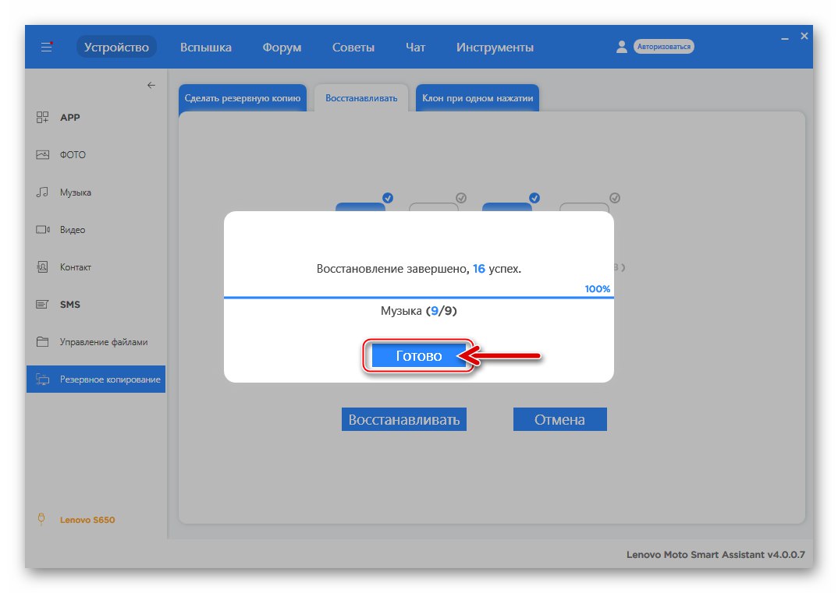Click the 100% restore progress bar
838x593 pixels.
[x=418, y=297]
